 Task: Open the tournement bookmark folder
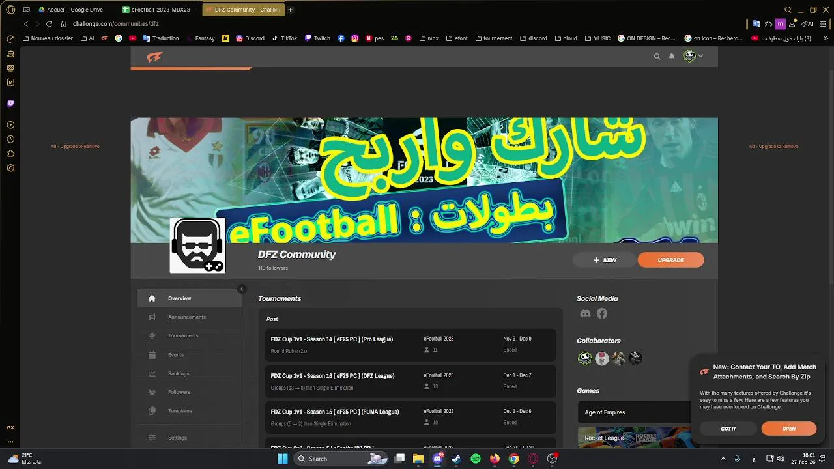493,38
